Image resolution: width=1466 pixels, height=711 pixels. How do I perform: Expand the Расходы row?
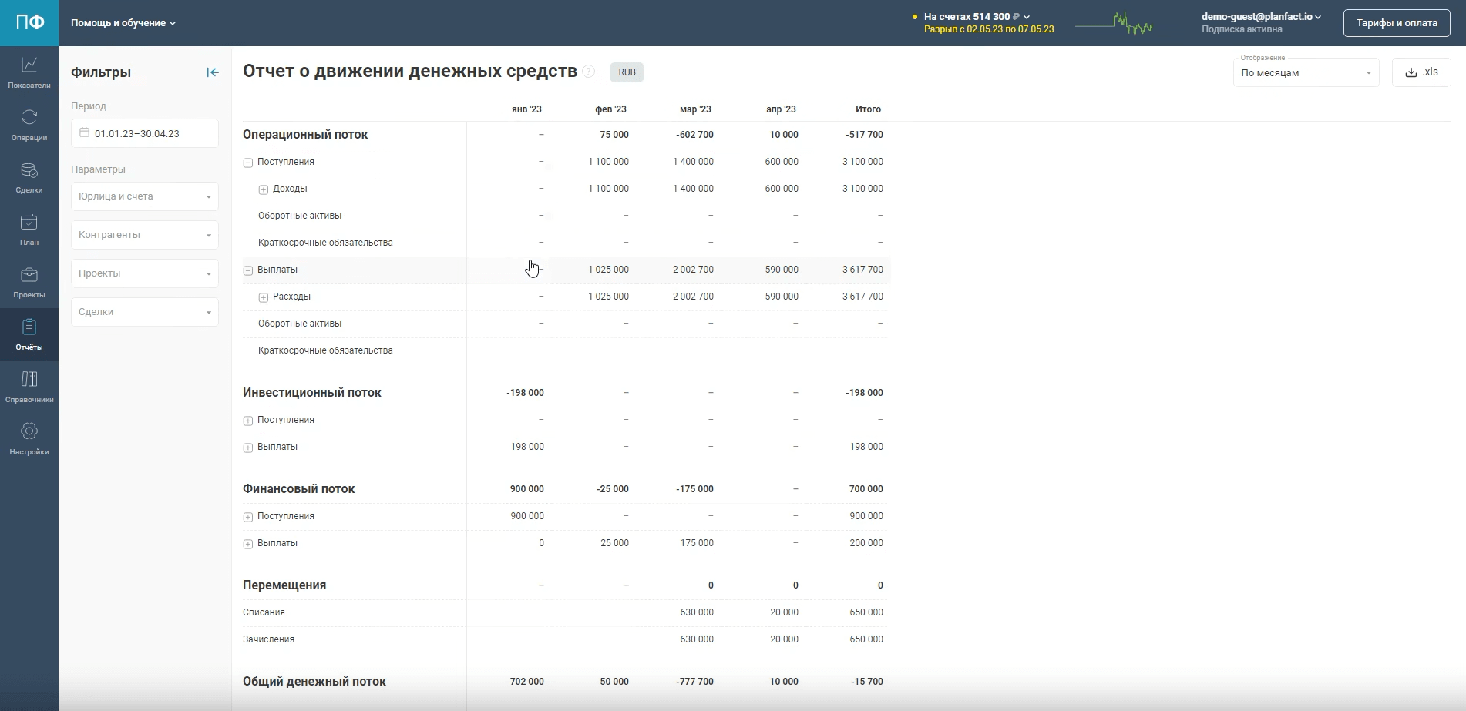click(x=264, y=297)
